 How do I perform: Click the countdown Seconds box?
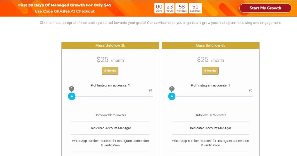pyautogui.click(x=195, y=8)
